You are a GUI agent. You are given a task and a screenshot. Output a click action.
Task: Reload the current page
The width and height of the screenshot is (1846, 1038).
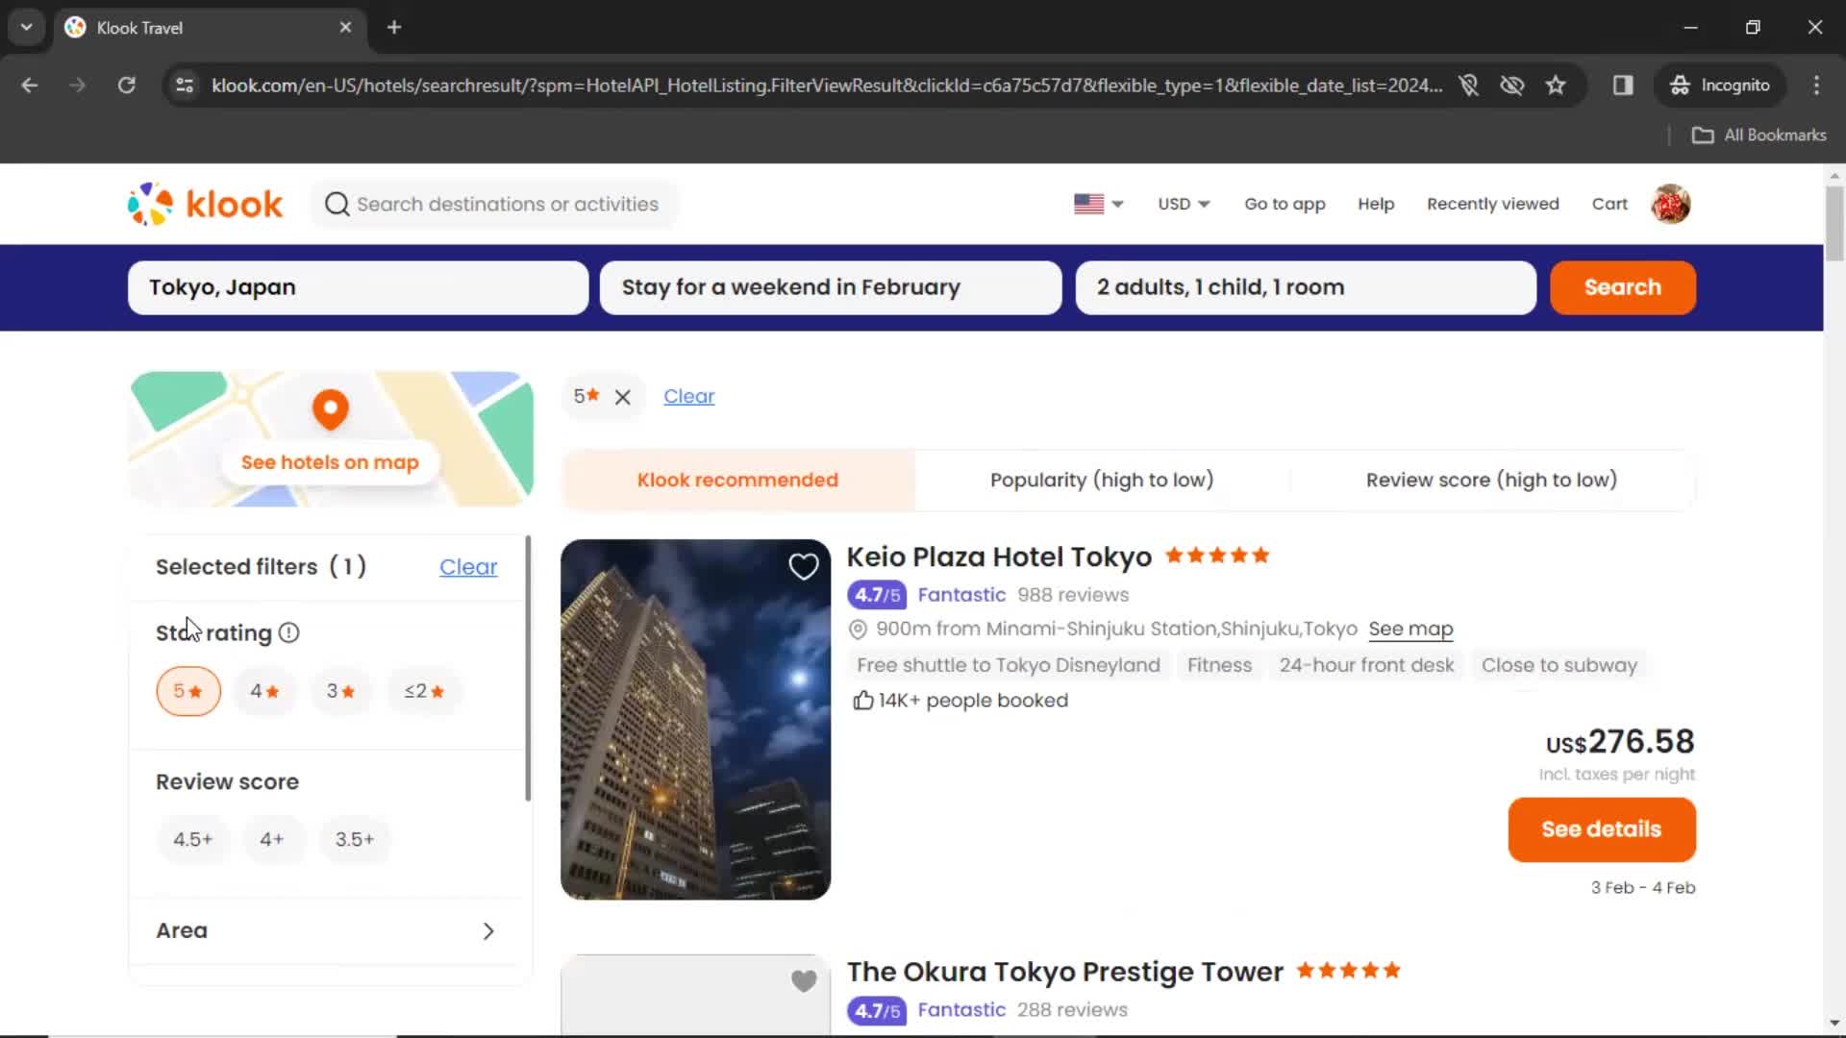(126, 86)
